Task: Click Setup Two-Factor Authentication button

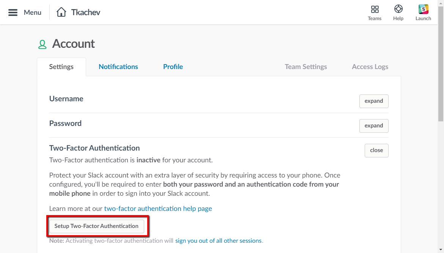Action: [x=96, y=226]
